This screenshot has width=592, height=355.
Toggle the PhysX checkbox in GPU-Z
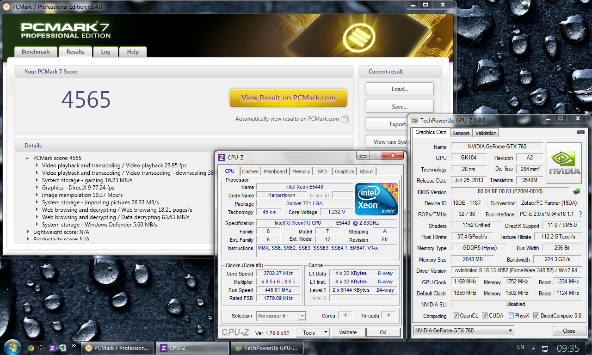511,316
